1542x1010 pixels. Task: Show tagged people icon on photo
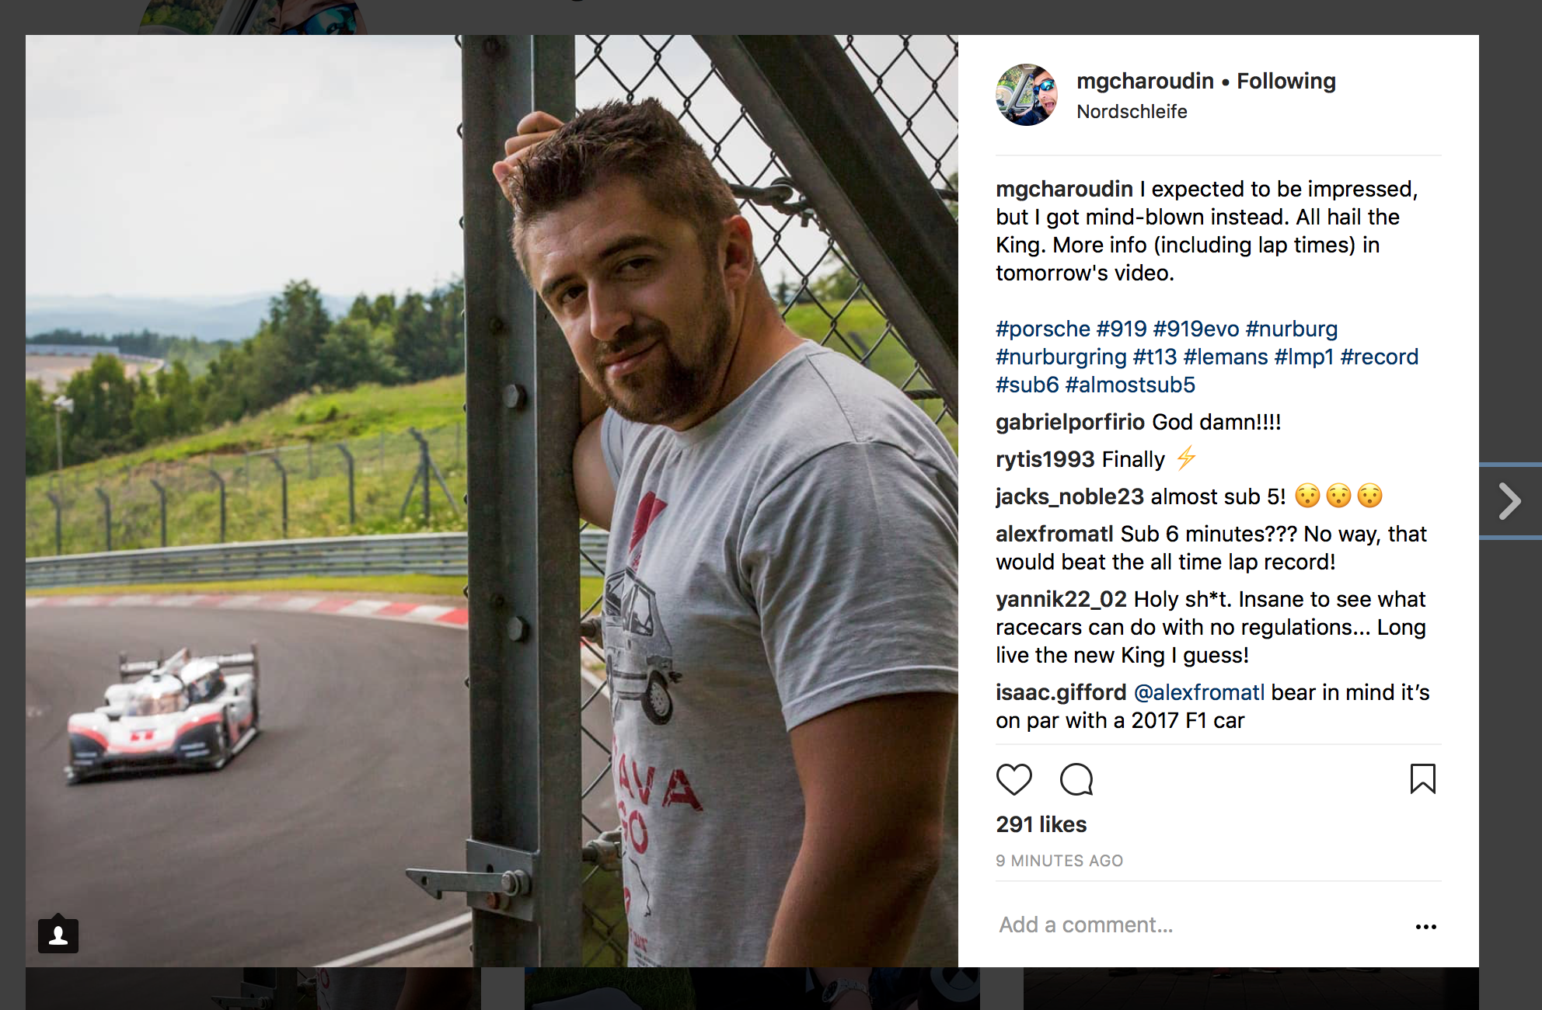click(x=58, y=935)
